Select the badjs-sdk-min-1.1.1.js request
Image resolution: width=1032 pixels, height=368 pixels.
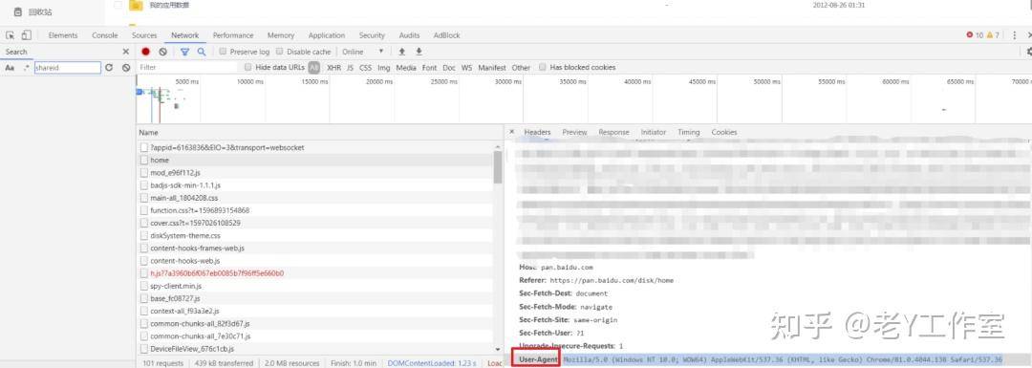click(x=314, y=185)
